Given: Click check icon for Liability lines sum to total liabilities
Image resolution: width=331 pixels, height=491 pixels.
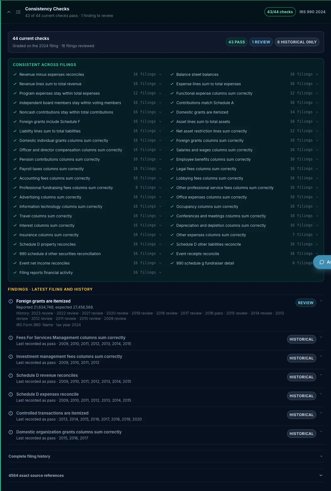Looking at the screenshot, I should tap(15, 131).
